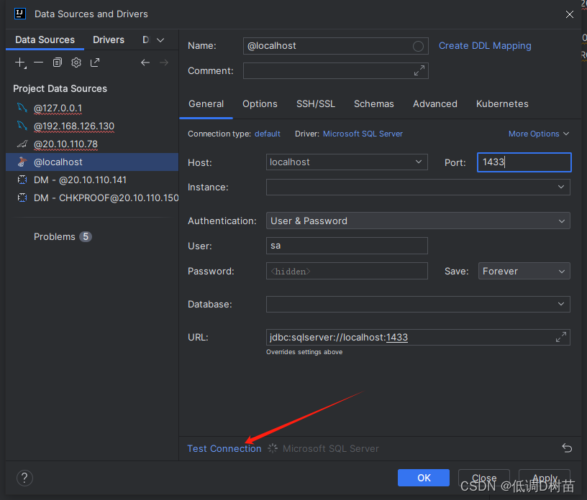Click the icon beside @20.10.110.78
The image size is (587, 500).
tap(22, 144)
